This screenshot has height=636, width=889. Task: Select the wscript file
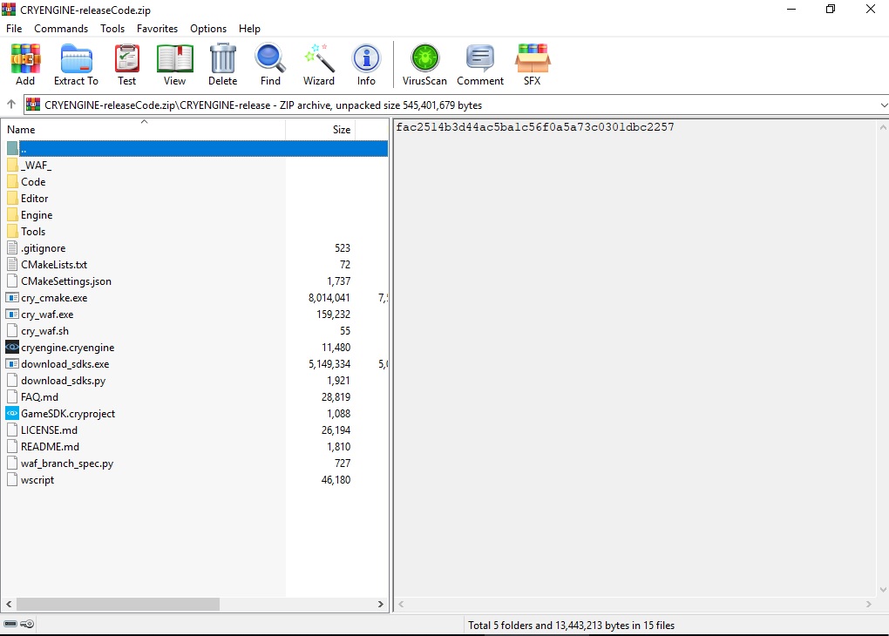coord(37,479)
